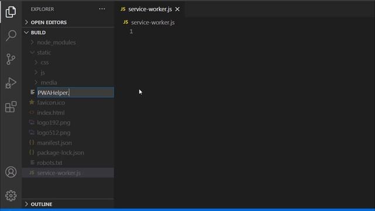
Task: Open robots.txt in the explorer
Action: click(x=49, y=163)
